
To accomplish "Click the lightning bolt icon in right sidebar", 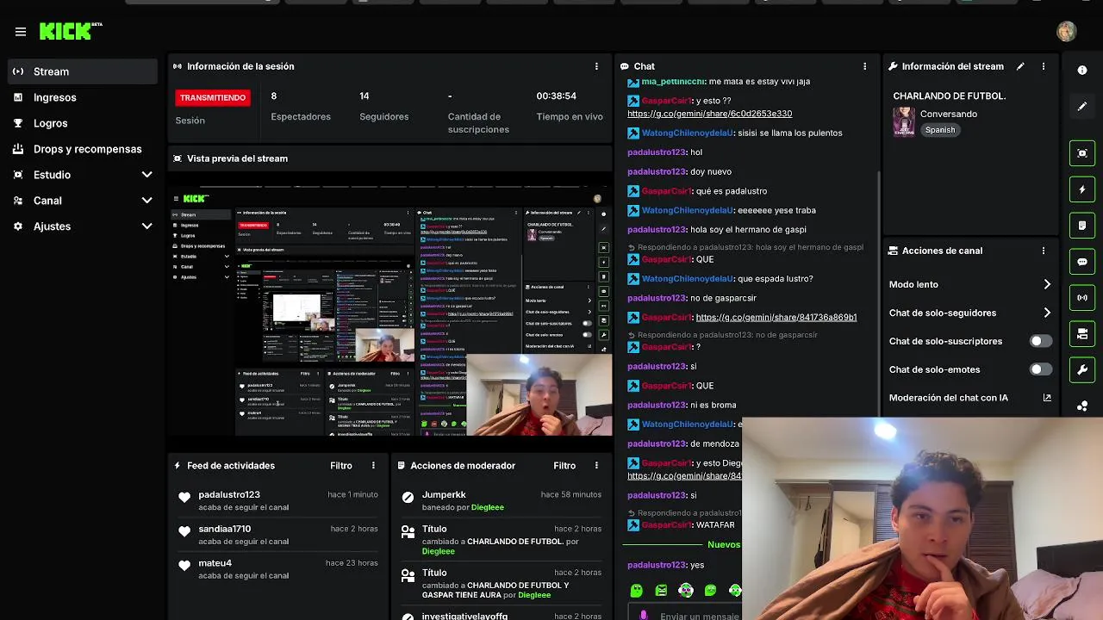I will coord(1082,189).
